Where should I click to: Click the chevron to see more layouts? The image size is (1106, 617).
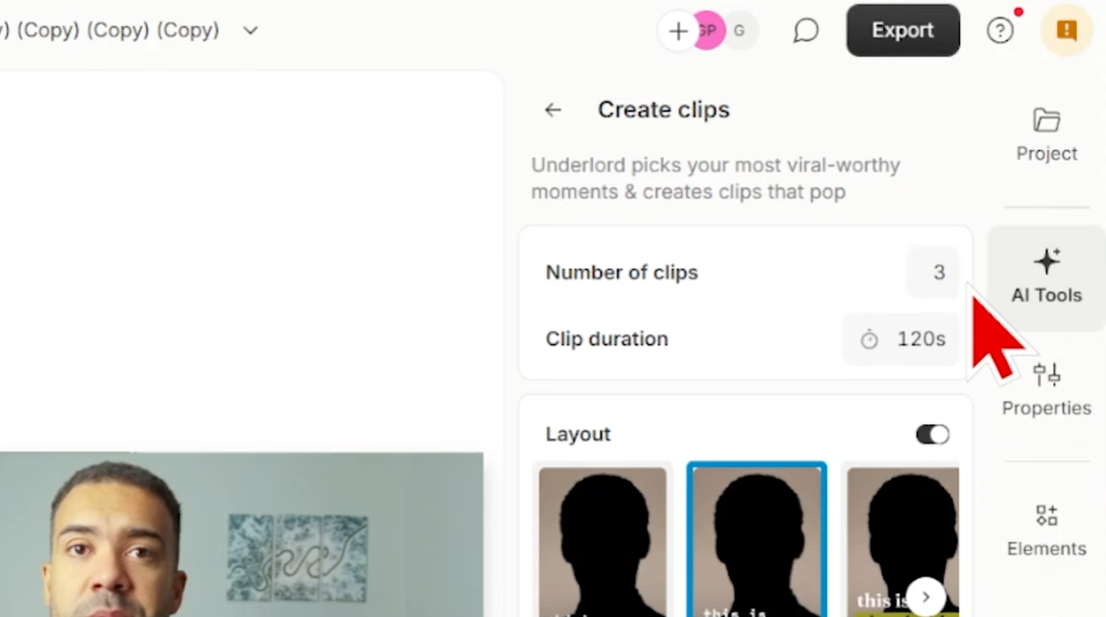pos(926,596)
